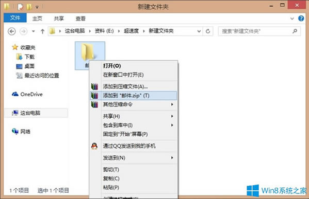Click 新建文件夹 in the address path
The height and width of the screenshot is (199, 309).
click(x=161, y=31)
